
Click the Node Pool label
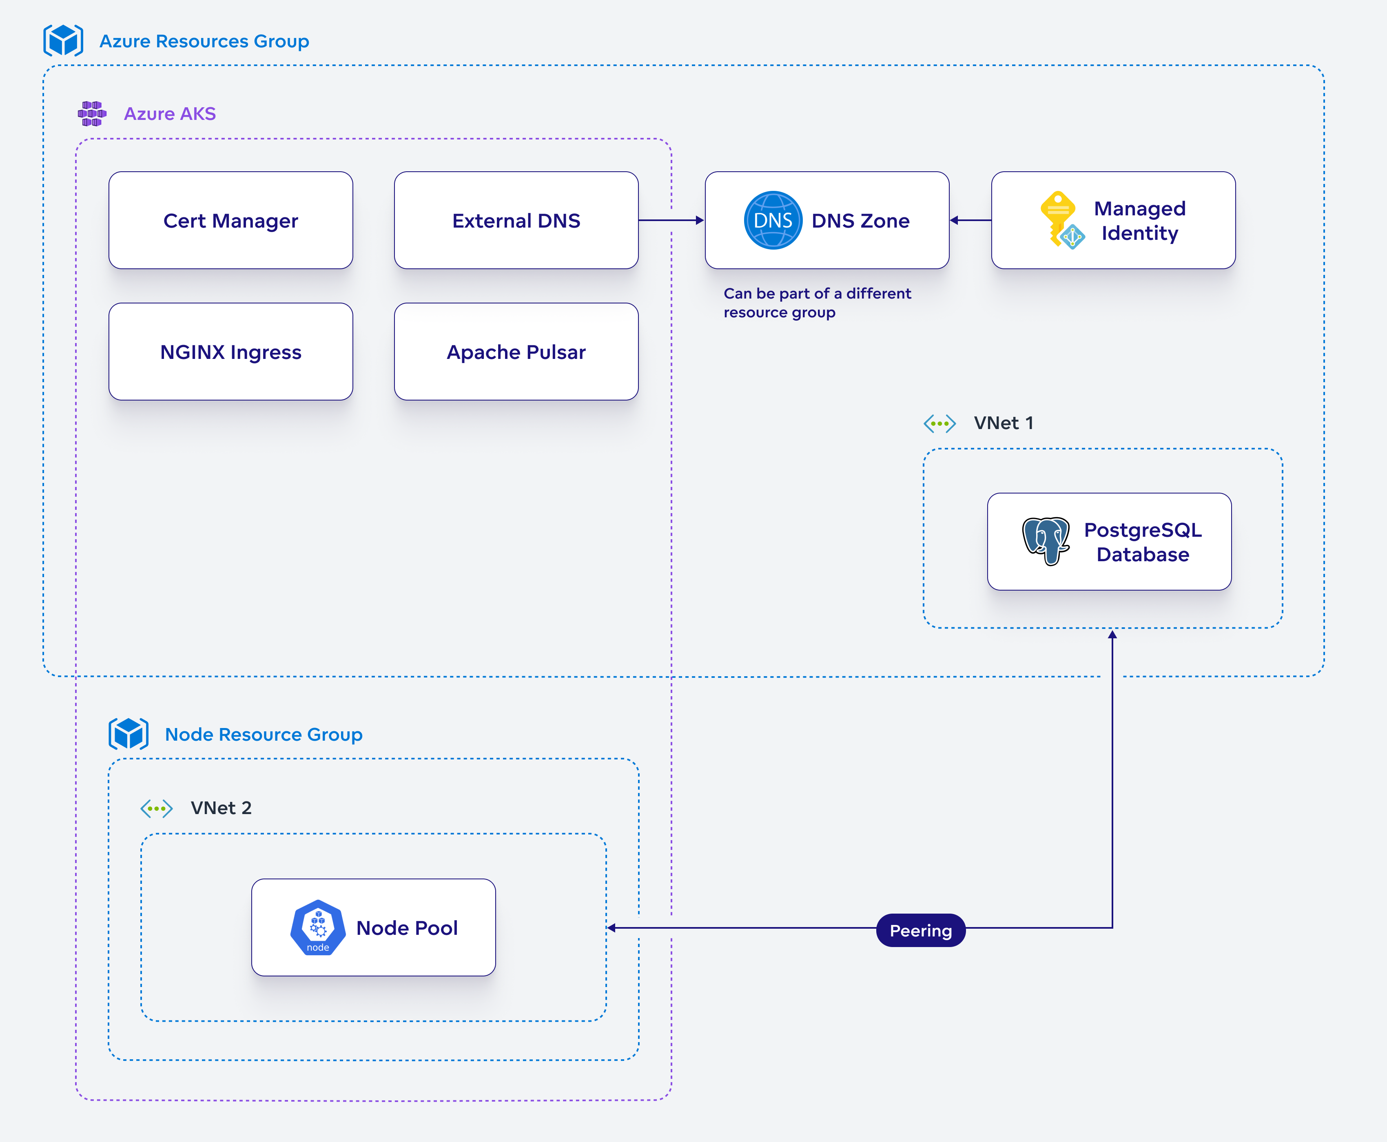click(x=407, y=928)
